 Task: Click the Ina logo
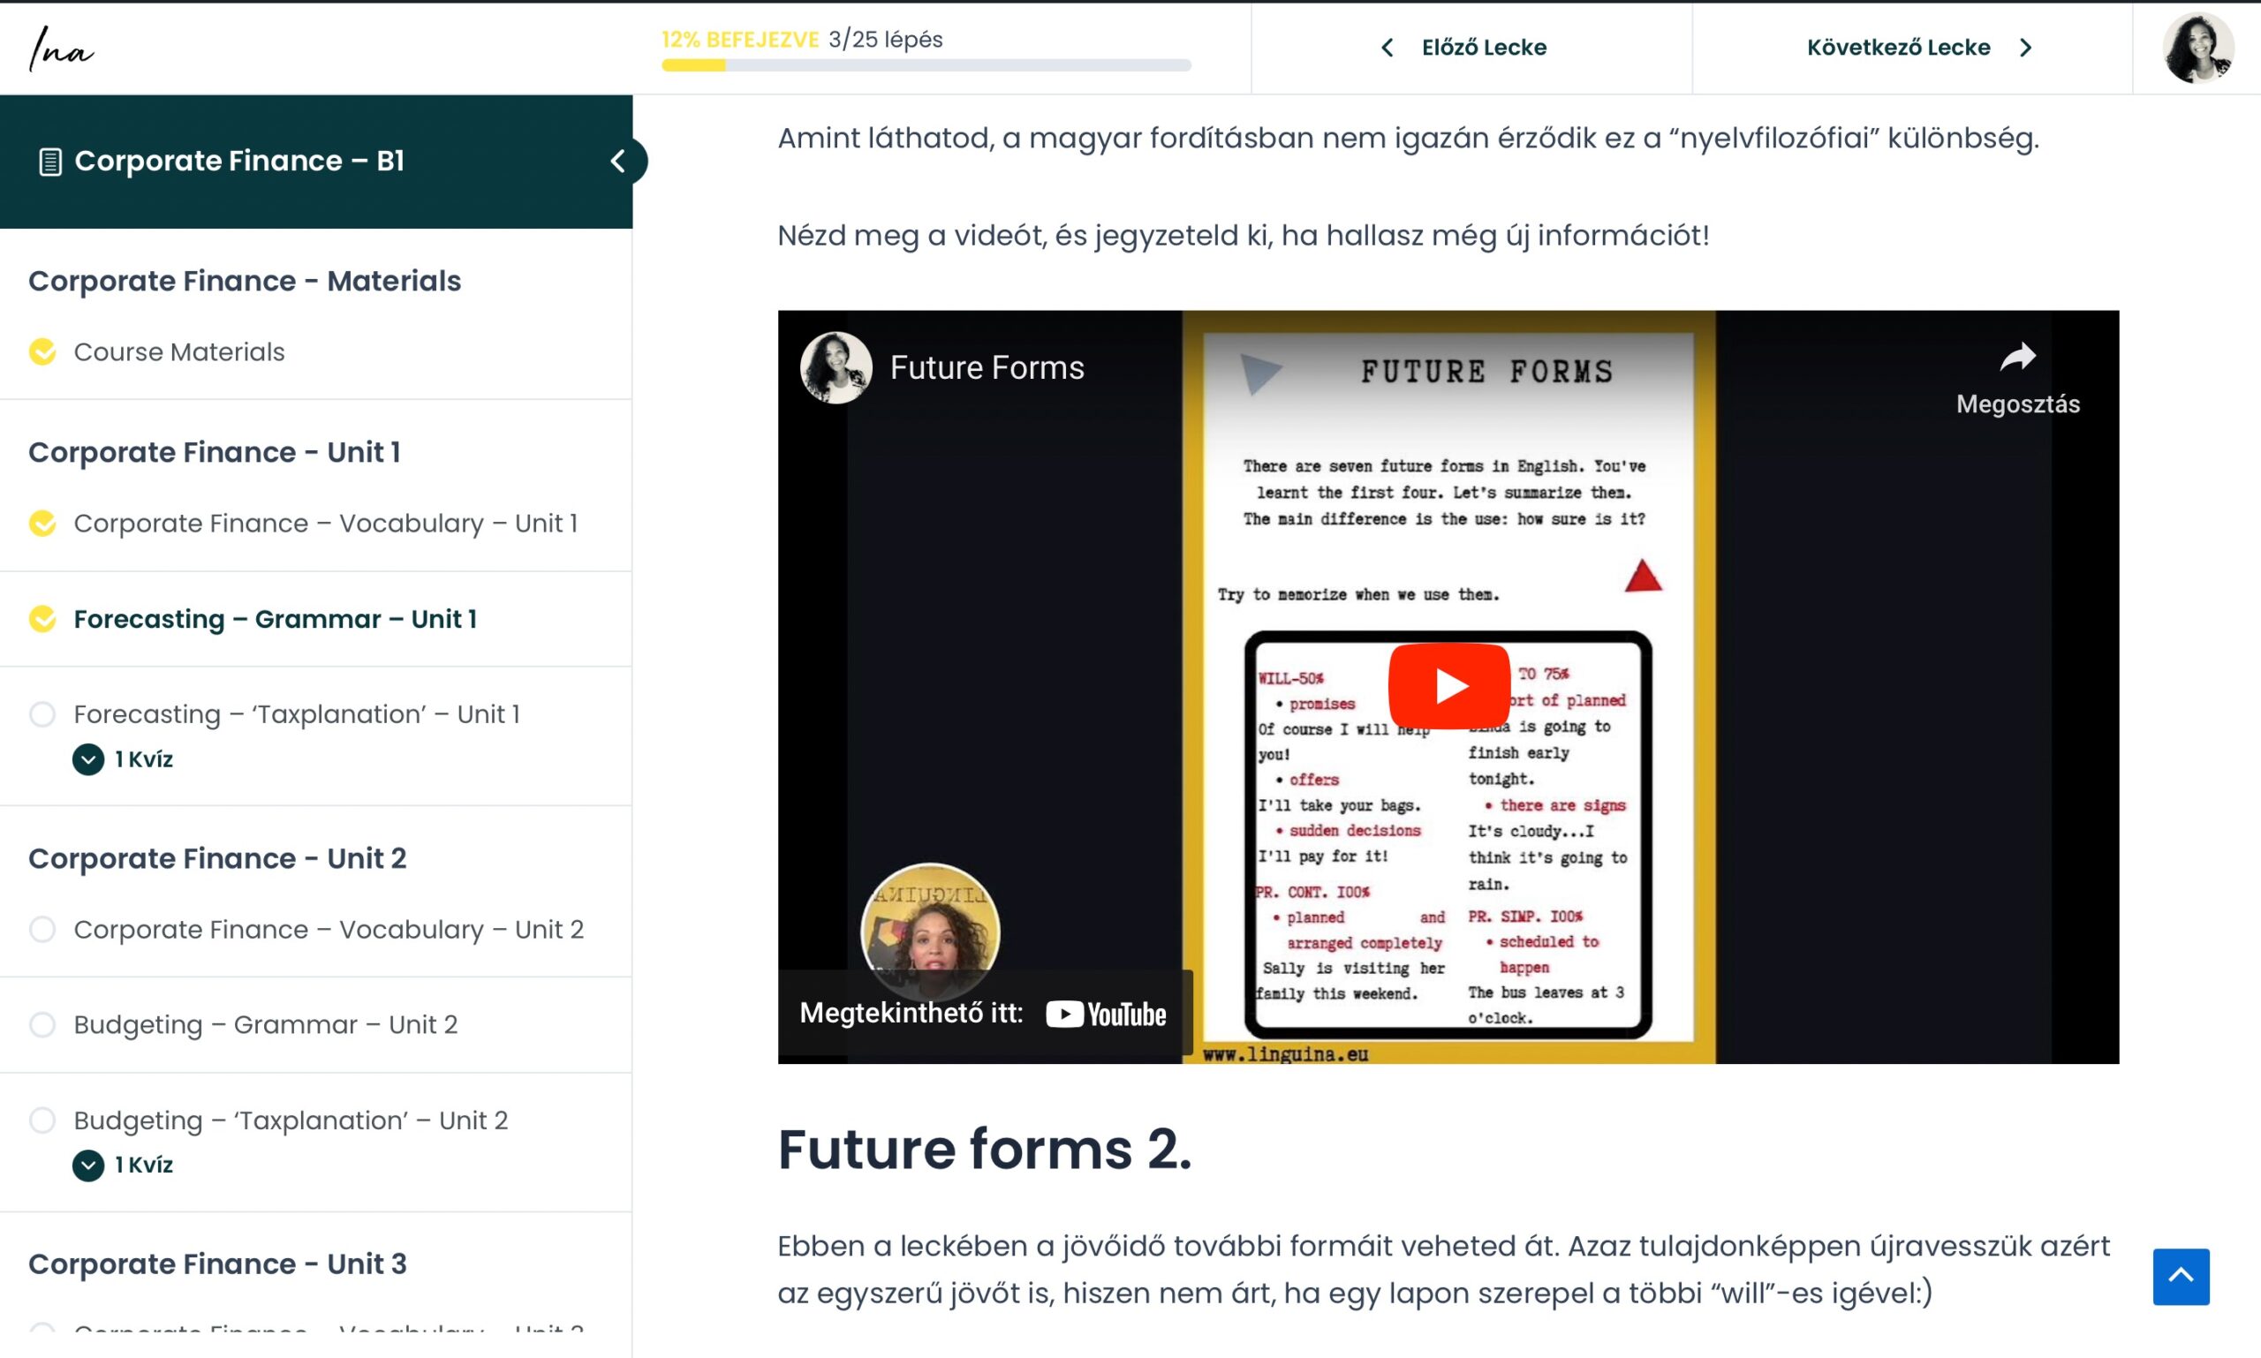click(x=60, y=49)
